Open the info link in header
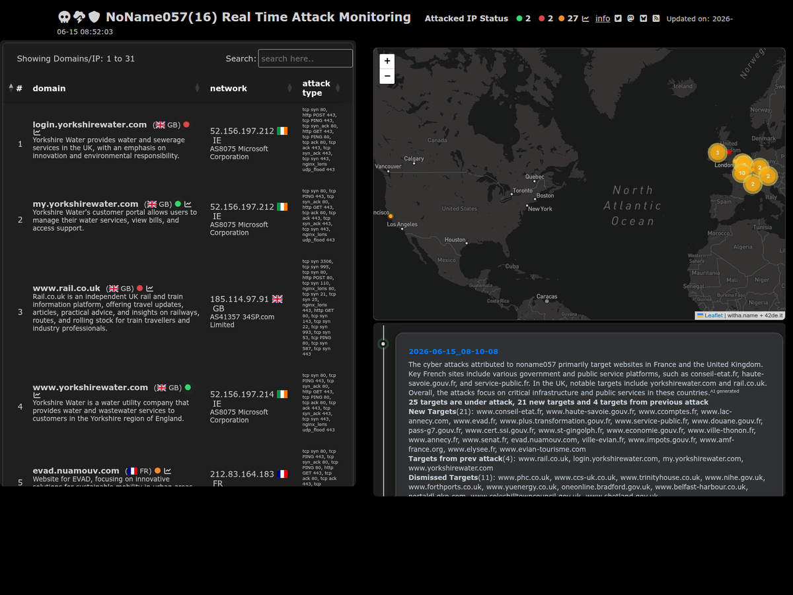 coord(603,19)
